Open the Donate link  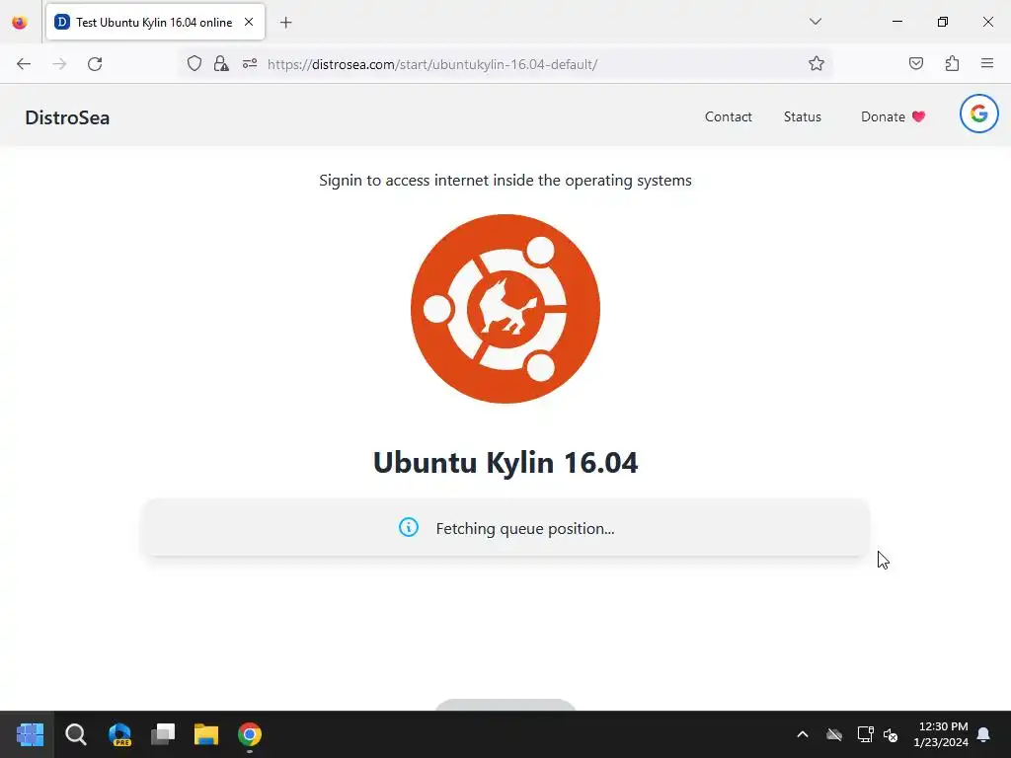pos(893,116)
